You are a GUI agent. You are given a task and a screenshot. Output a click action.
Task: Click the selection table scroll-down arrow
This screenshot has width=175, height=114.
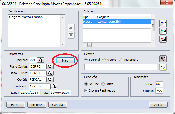(x=153, y=40)
